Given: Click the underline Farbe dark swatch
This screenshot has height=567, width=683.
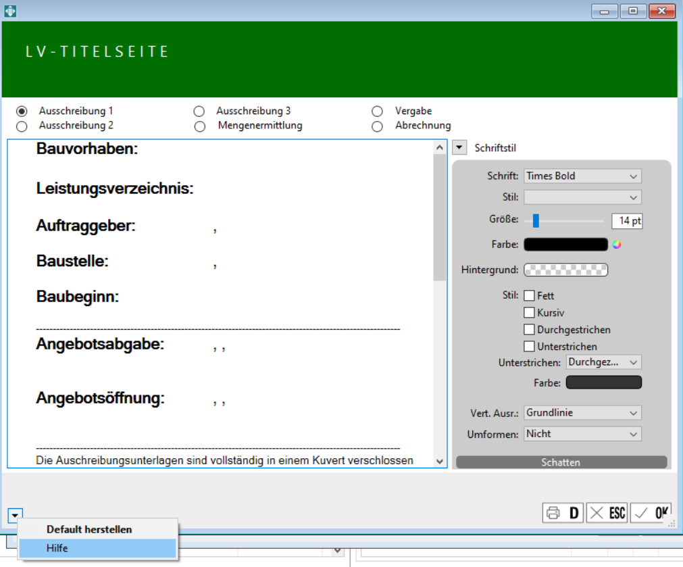Looking at the screenshot, I should [604, 383].
